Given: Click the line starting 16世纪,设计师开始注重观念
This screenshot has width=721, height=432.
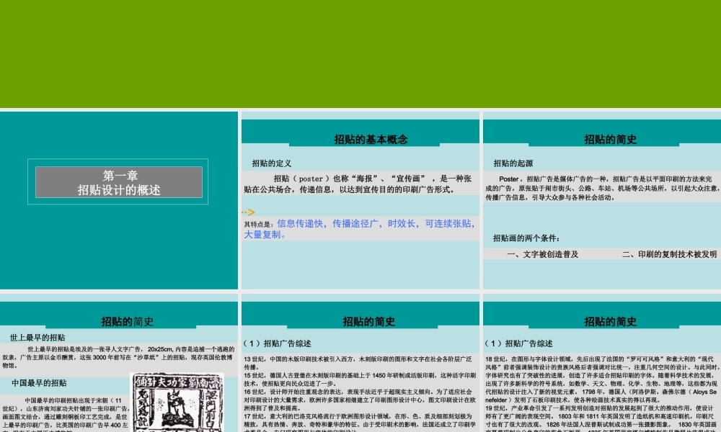Looking at the screenshot, I should pos(360,400).
